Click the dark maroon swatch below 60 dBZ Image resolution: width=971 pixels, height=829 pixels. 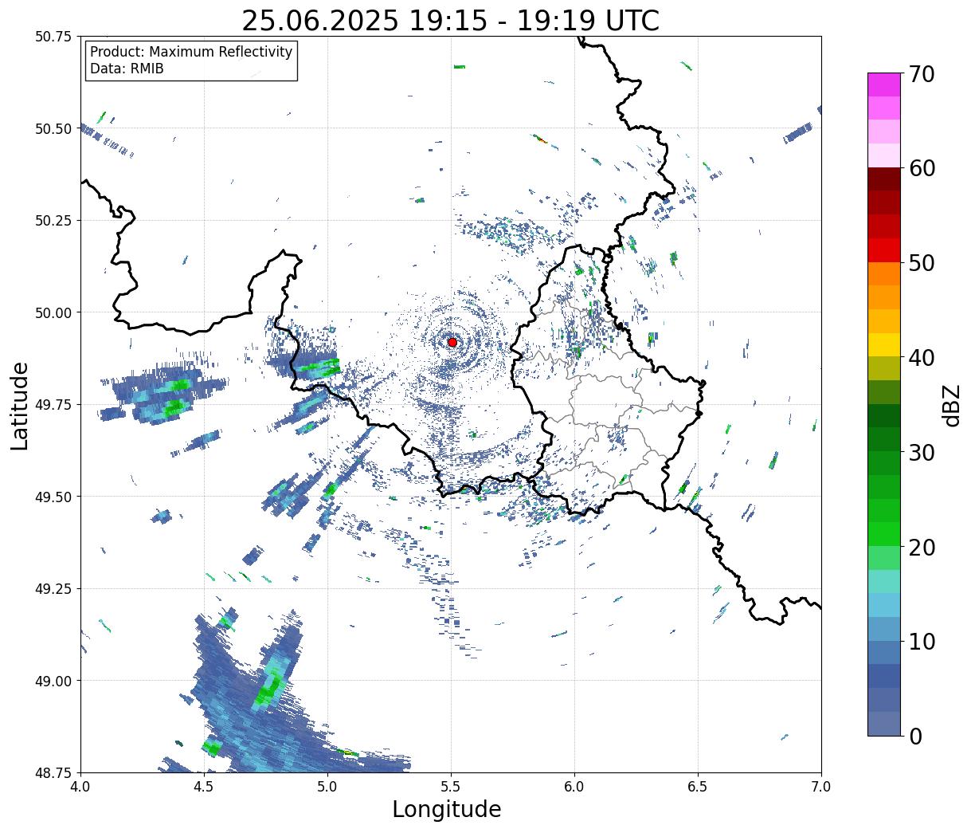pos(884,179)
